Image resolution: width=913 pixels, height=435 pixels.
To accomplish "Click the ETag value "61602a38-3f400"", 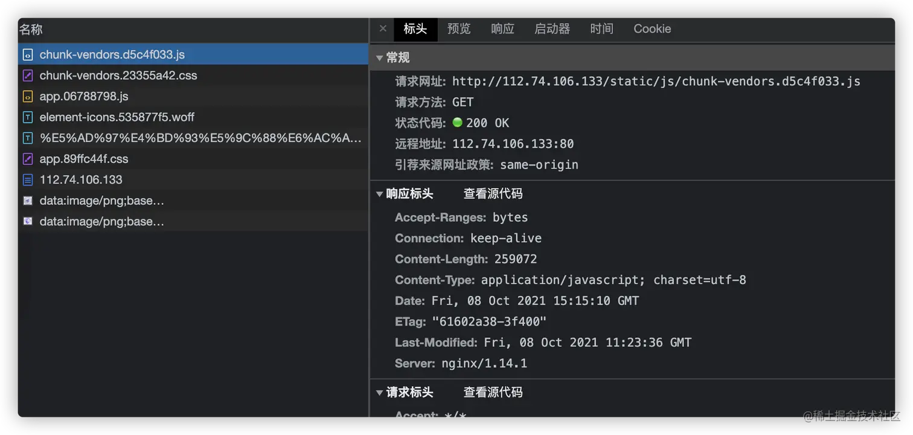I will tap(489, 322).
